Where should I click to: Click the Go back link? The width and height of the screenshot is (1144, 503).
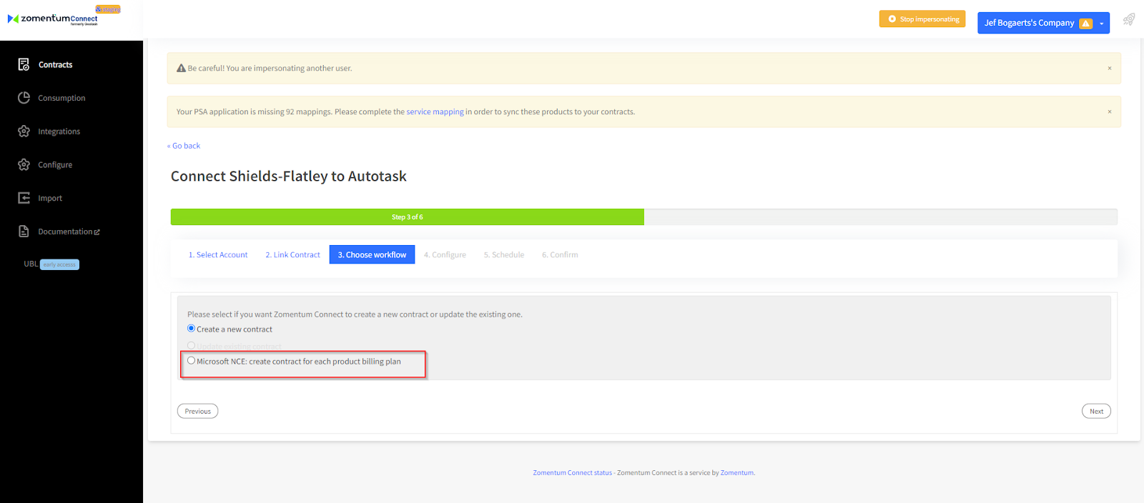pos(184,146)
